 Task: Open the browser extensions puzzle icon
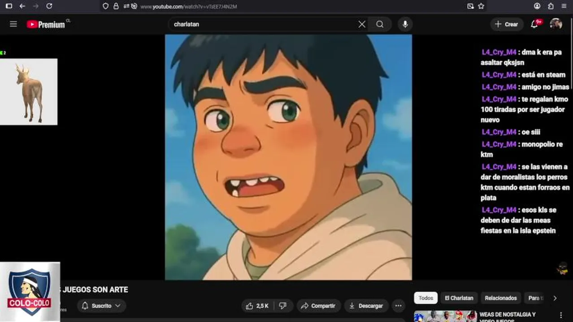[x=551, y=6]
